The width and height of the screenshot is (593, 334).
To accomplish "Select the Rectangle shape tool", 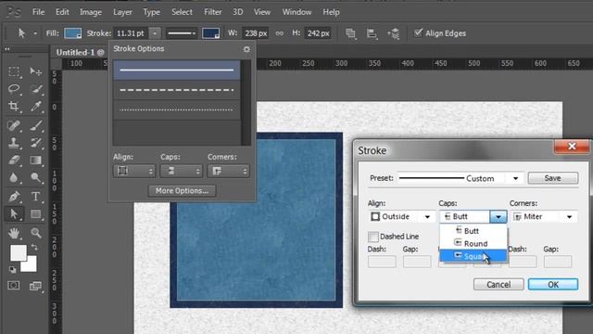I will point(36,214).
